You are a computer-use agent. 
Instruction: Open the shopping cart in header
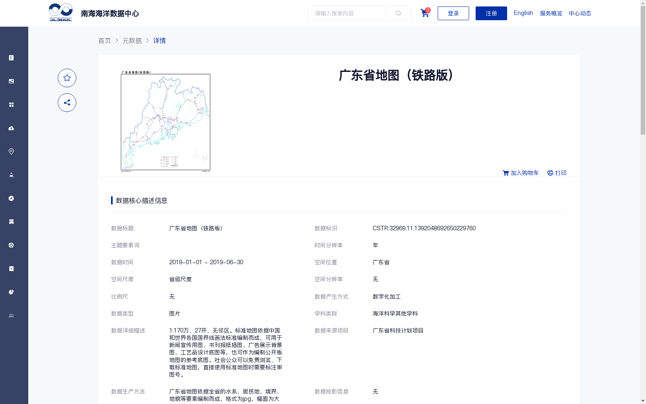[424, 13]
